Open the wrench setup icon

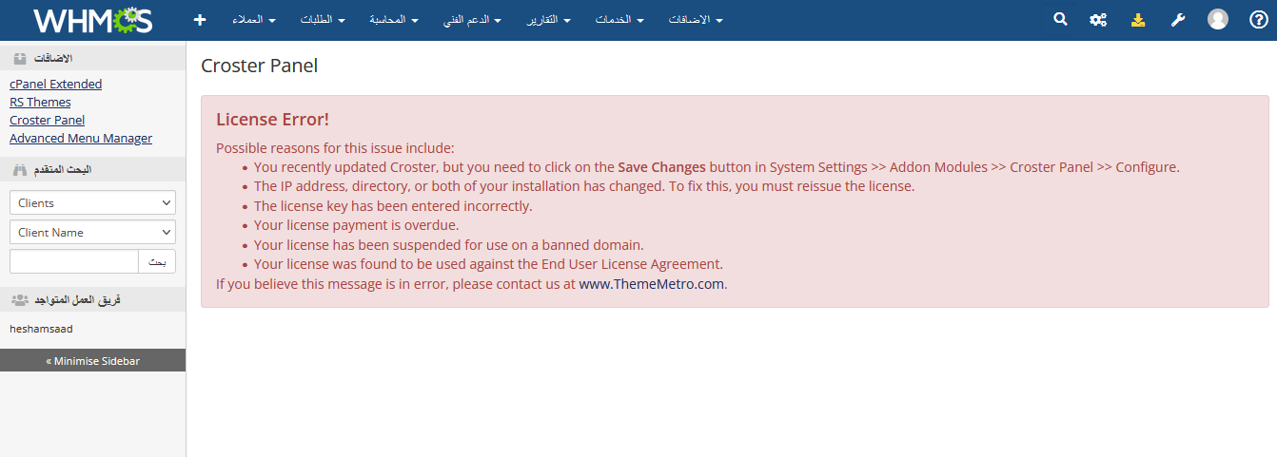click(x=1177, y=20)
